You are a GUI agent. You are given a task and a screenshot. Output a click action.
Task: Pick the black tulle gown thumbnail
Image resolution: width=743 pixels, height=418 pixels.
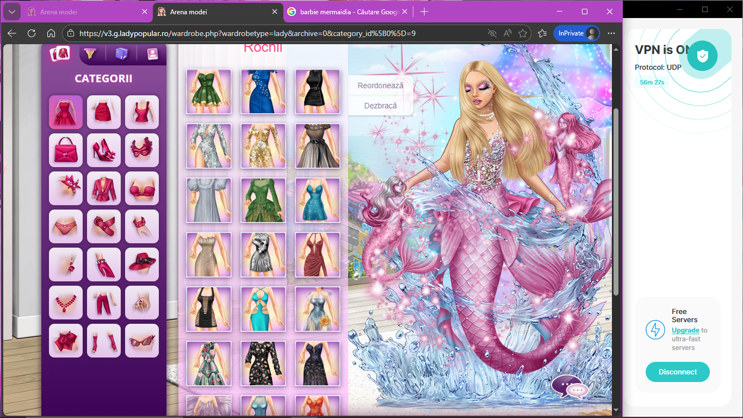[x=318, y=146]
